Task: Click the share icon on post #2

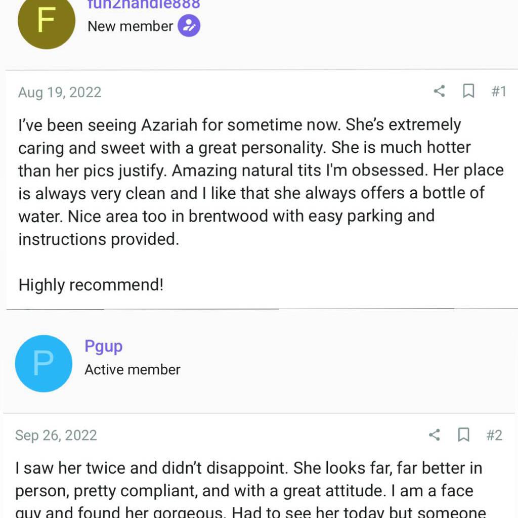Action: (x=434, y=435)
